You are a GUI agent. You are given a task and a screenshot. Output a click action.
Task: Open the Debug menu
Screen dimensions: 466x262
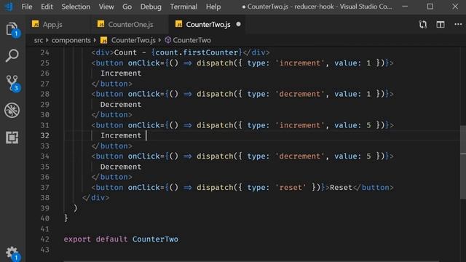(151, 7)
